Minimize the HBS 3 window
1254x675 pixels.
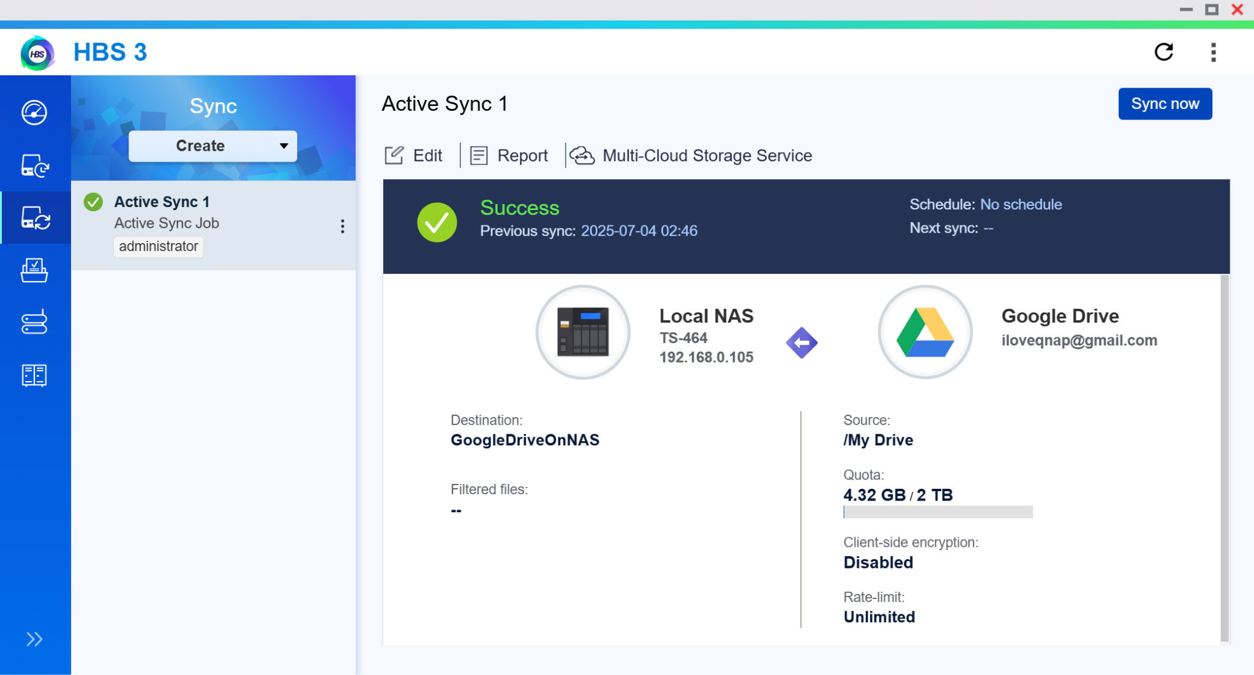1186,9
